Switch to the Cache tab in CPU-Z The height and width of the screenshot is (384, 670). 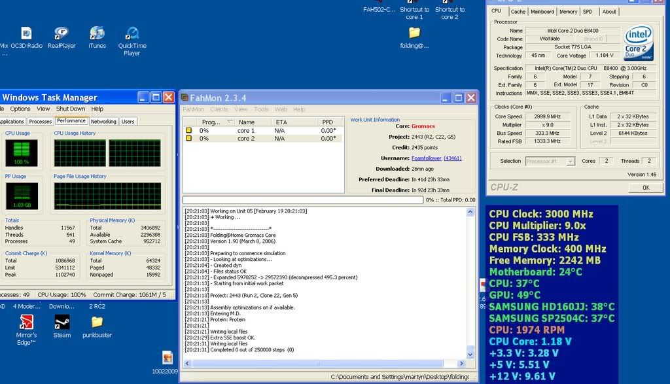point(518,12)
